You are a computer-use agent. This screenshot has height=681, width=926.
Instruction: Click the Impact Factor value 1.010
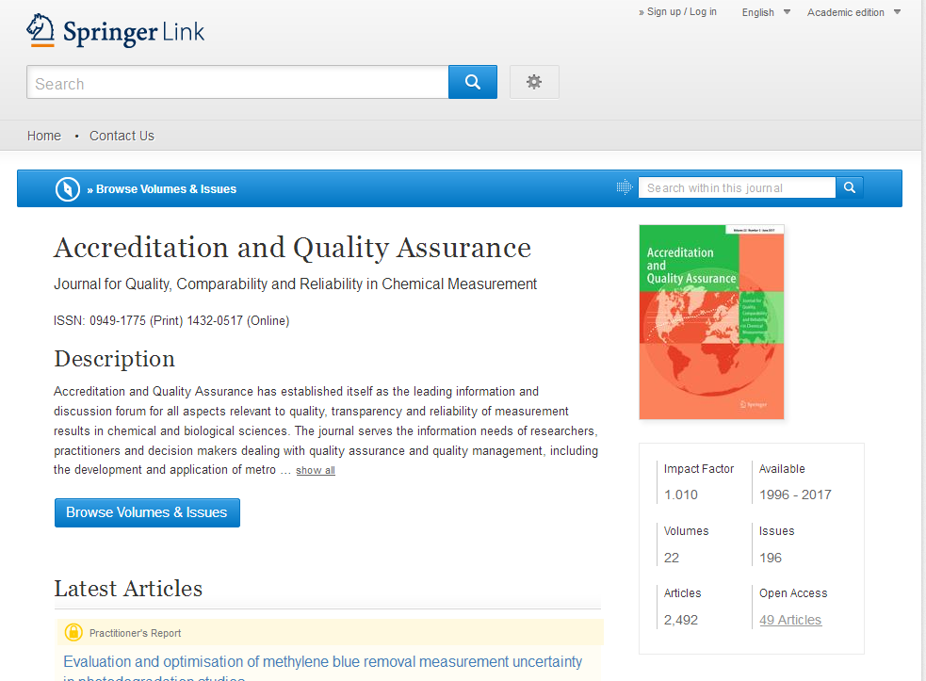tap(680, 495)
